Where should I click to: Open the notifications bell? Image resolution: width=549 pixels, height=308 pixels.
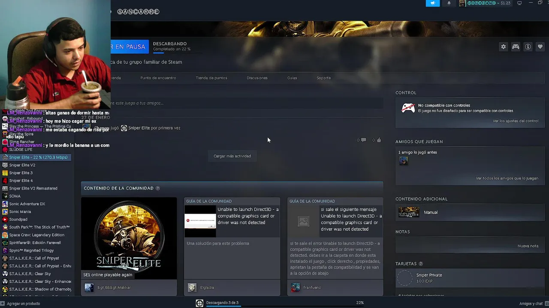449,3
